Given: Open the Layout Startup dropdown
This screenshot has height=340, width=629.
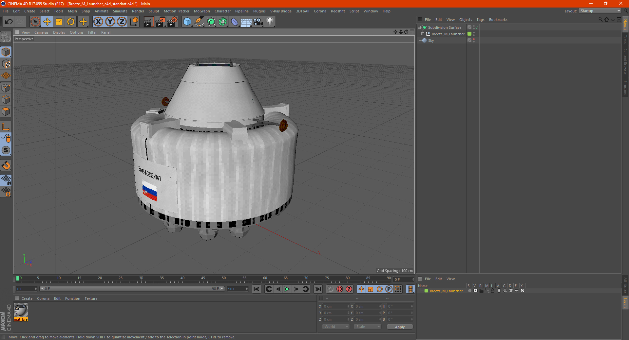Looking at the screenshot, I should (x=600, y=11).
